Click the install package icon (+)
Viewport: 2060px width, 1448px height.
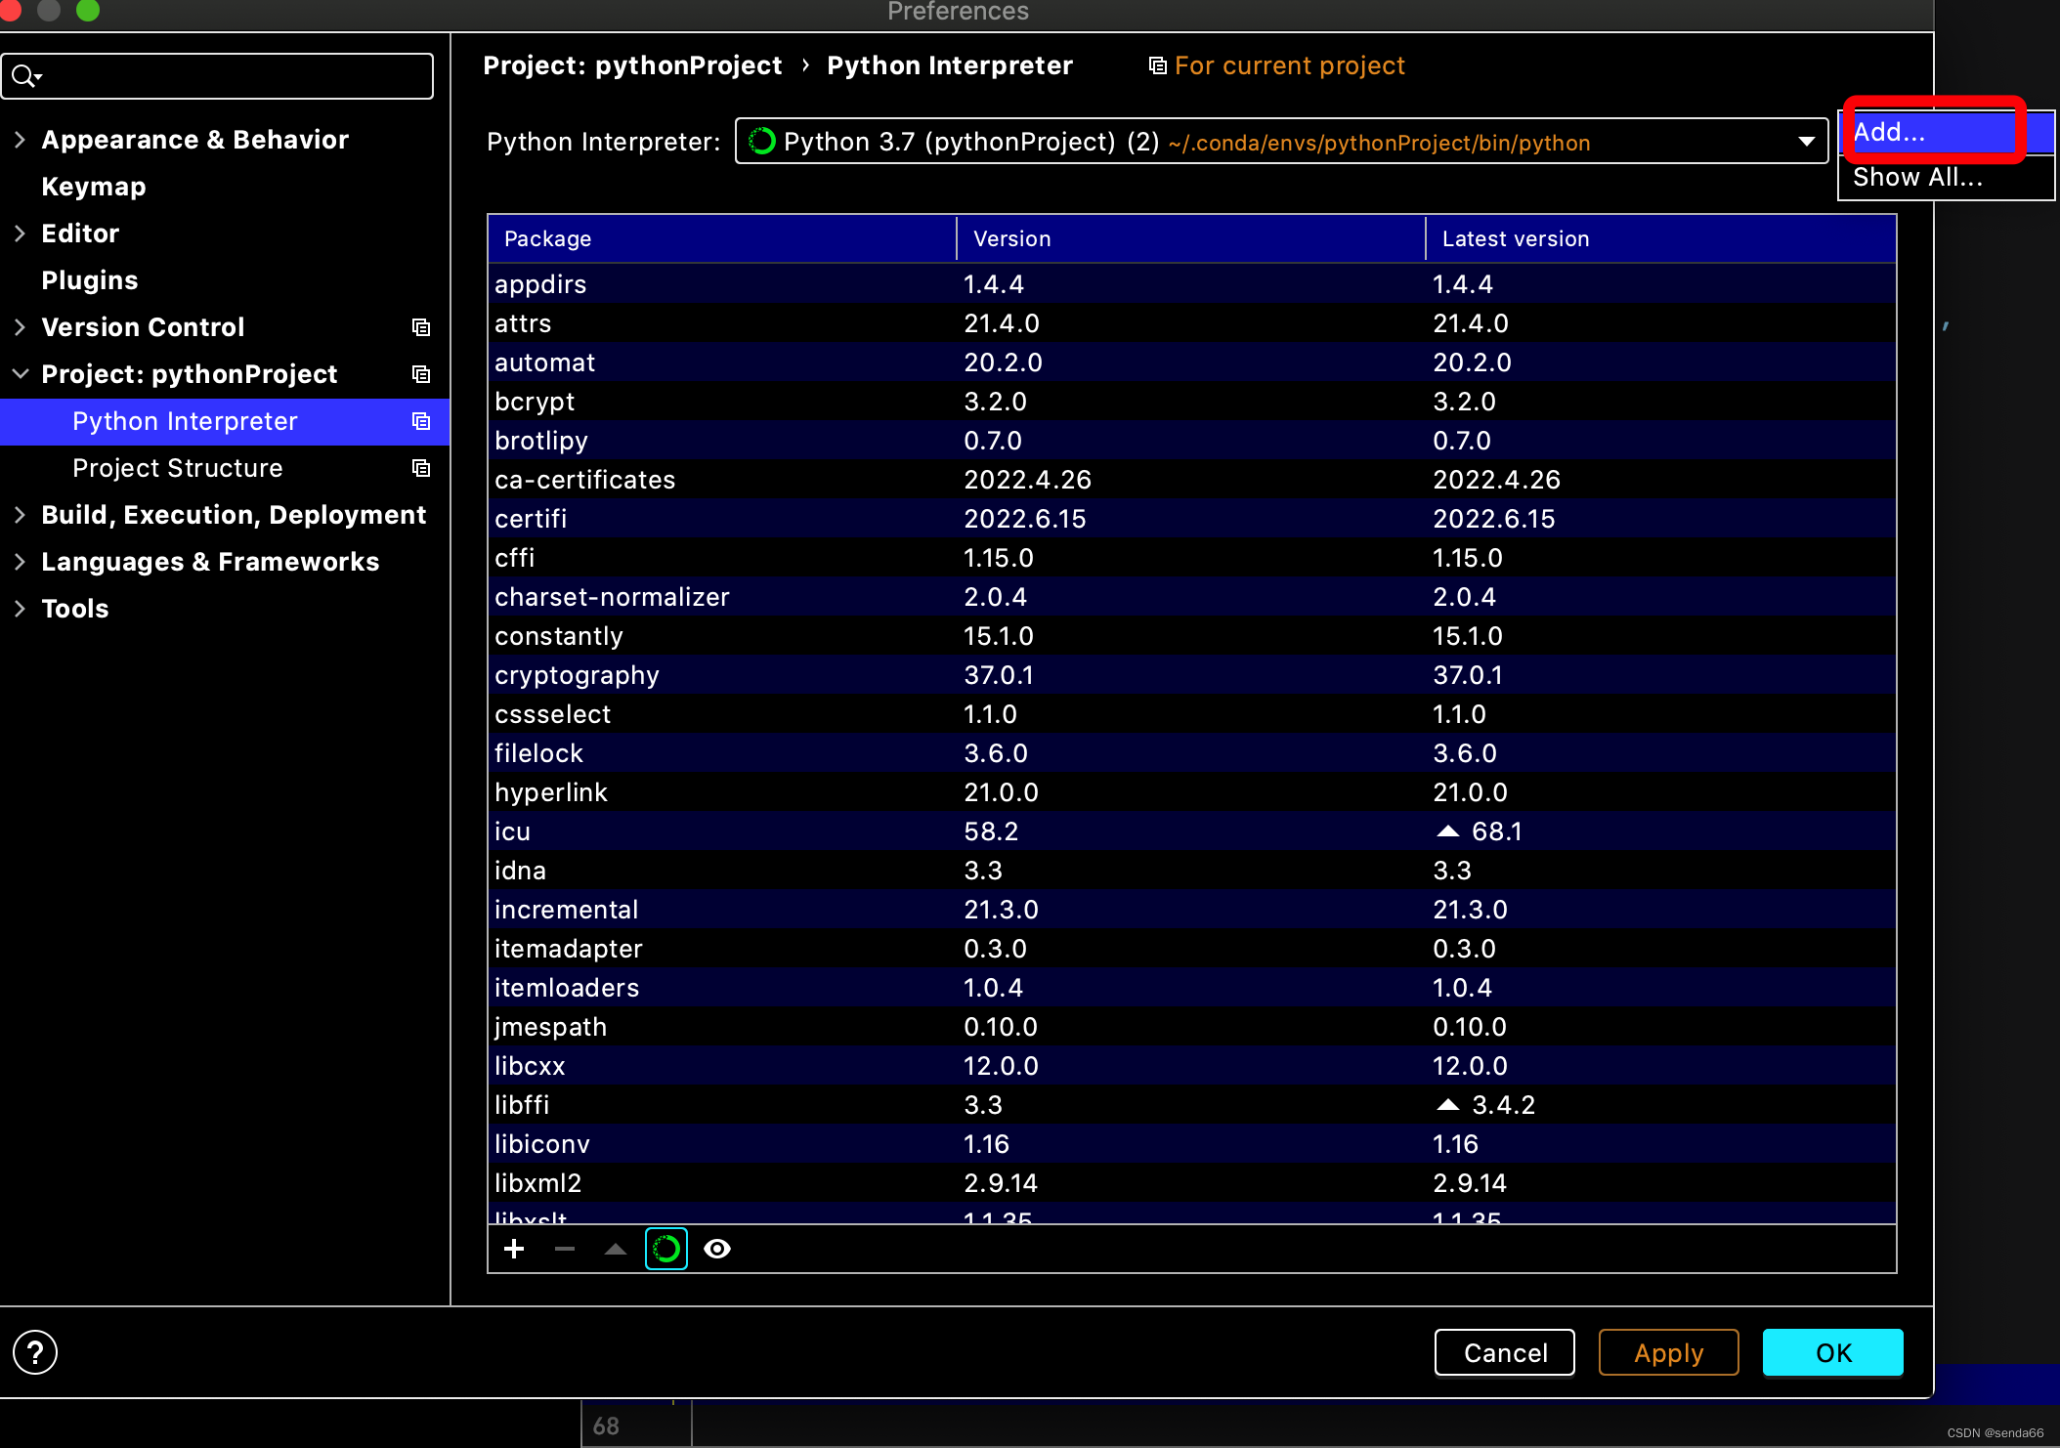point(512,1249)
